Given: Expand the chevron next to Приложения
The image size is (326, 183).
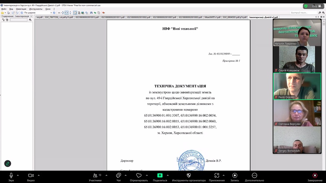Looking at the screenshot, I should point(223,175).
